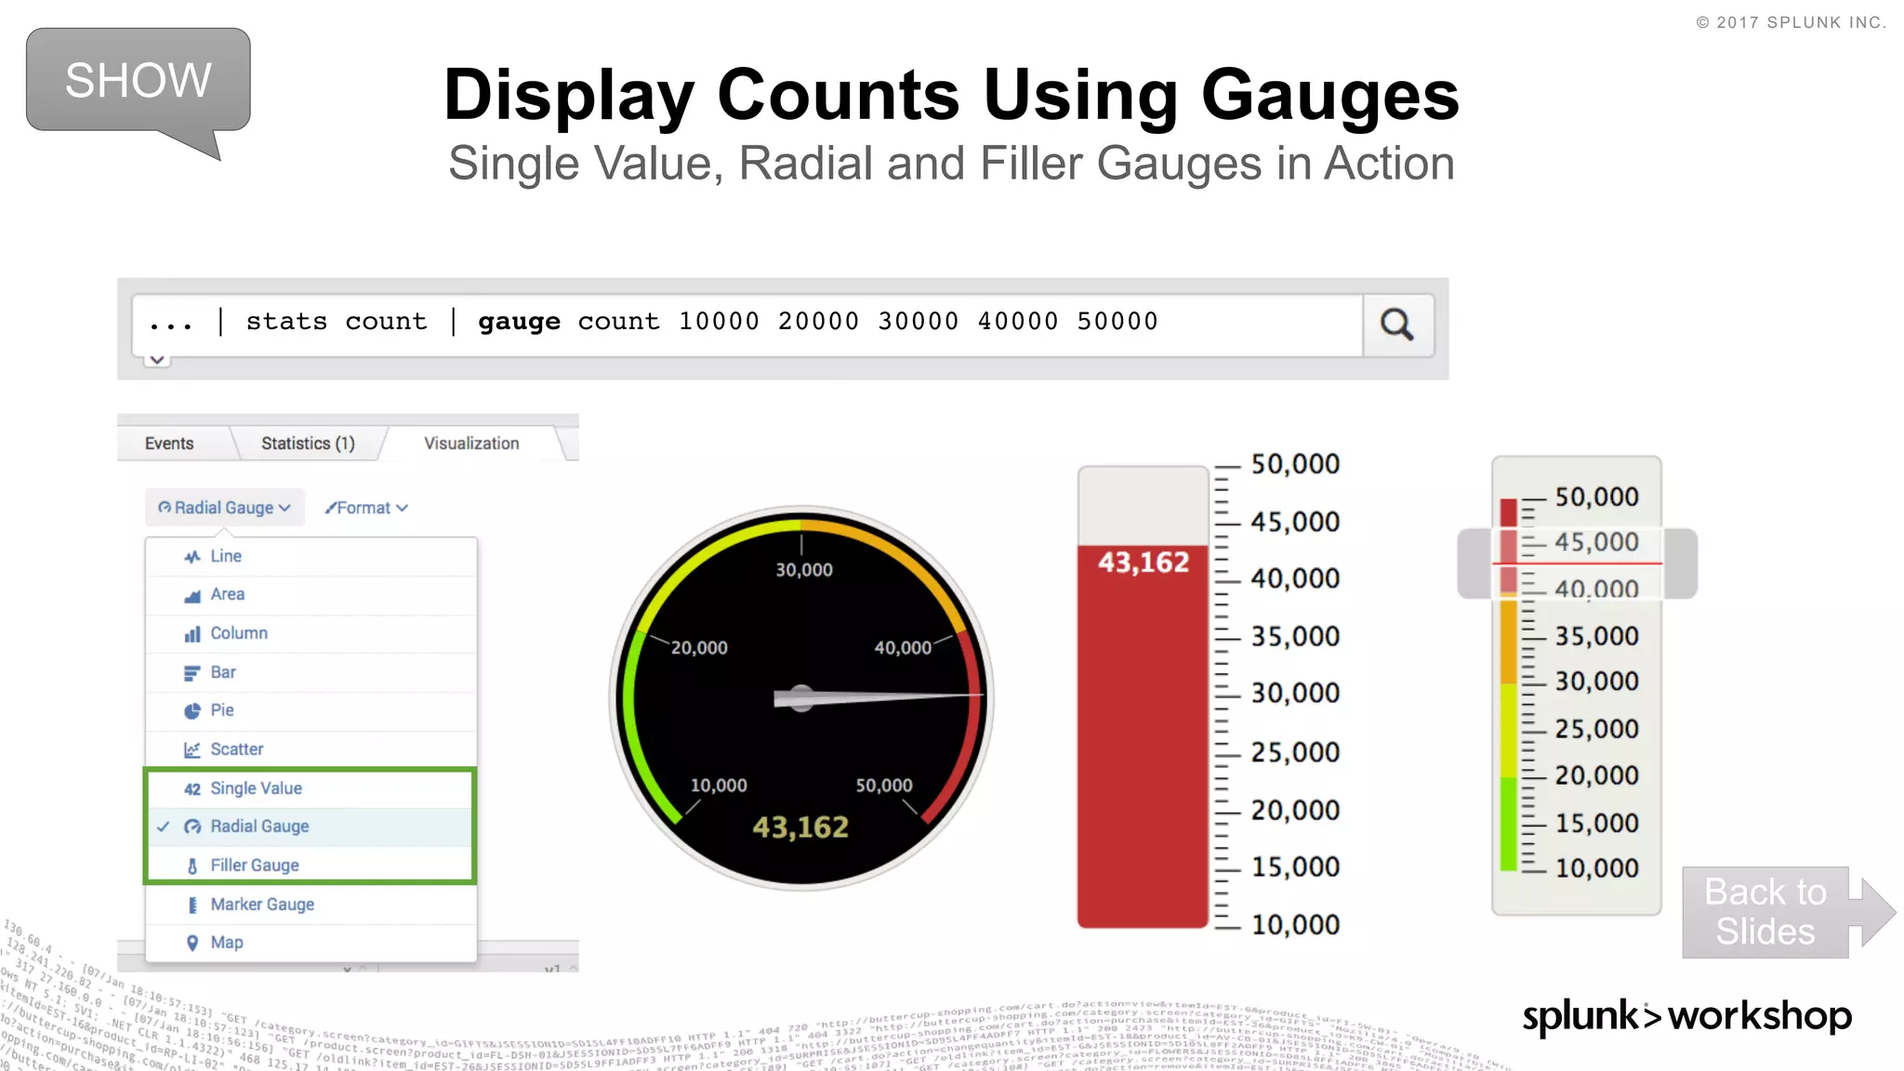Open the Radial Gauge visualization dropdown
This screenshot has height=1071, width=1904.
(224, 508)
